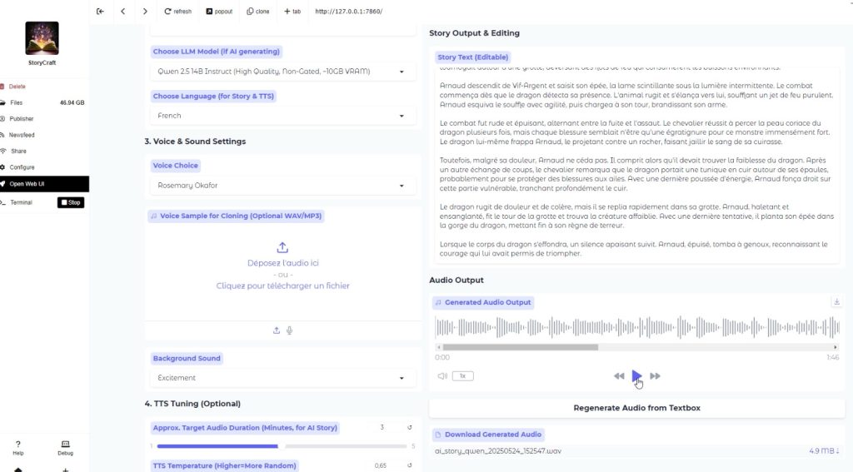Open Configure in the sidebar

click(x=22, y=167)
